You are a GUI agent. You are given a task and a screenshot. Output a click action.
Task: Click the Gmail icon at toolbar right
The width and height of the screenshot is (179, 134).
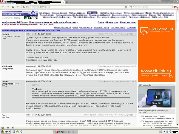pyautogui.click(x=176, y=7)
